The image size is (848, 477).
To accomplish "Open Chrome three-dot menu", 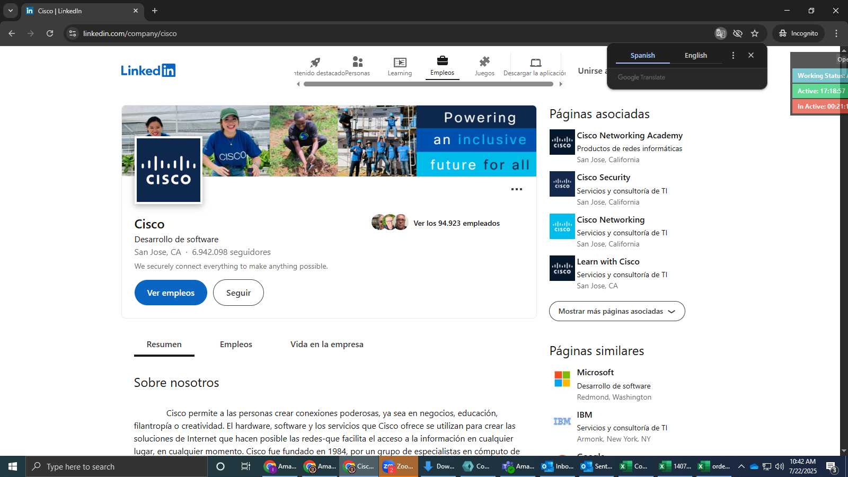I will 836,33.
